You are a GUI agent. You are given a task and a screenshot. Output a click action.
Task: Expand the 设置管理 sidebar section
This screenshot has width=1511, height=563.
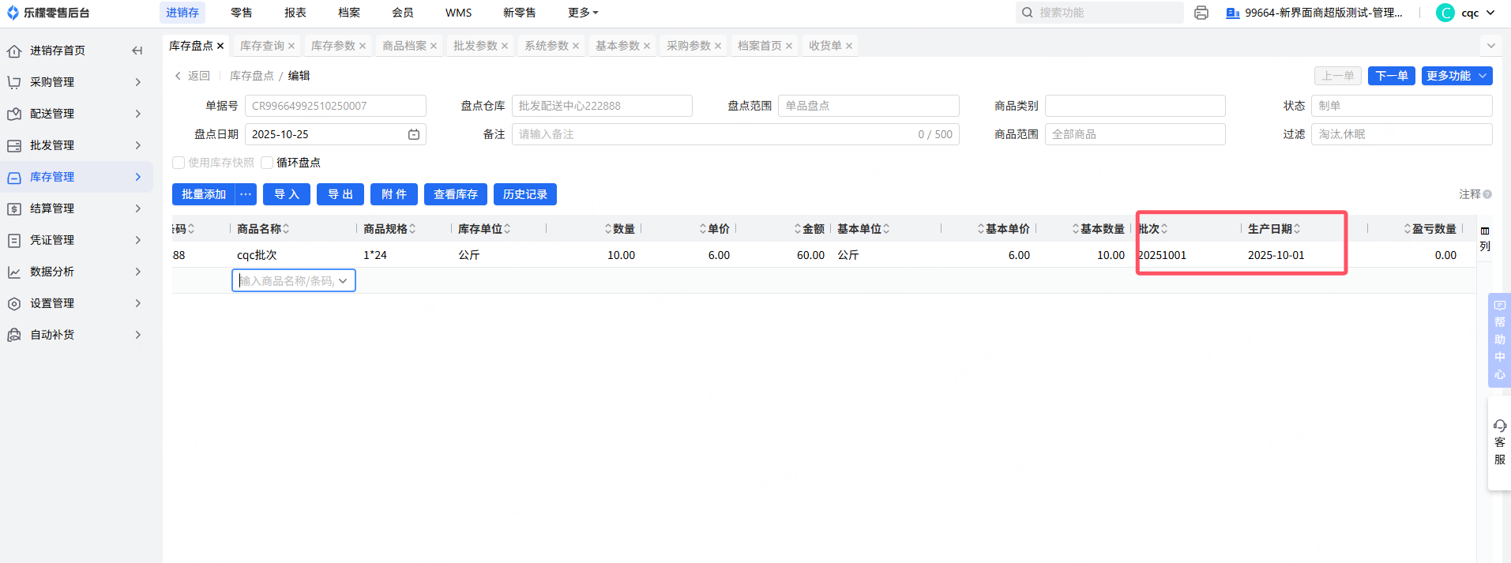click(138, 303)
